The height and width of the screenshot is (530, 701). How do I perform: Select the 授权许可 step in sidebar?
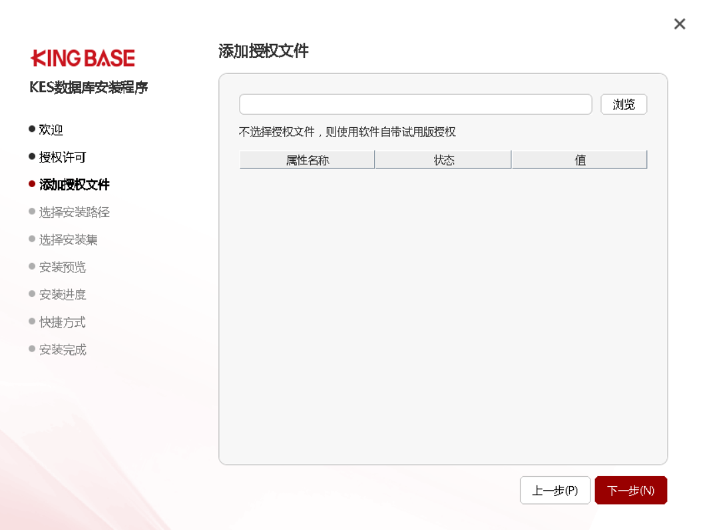click(x=62, y=158)
